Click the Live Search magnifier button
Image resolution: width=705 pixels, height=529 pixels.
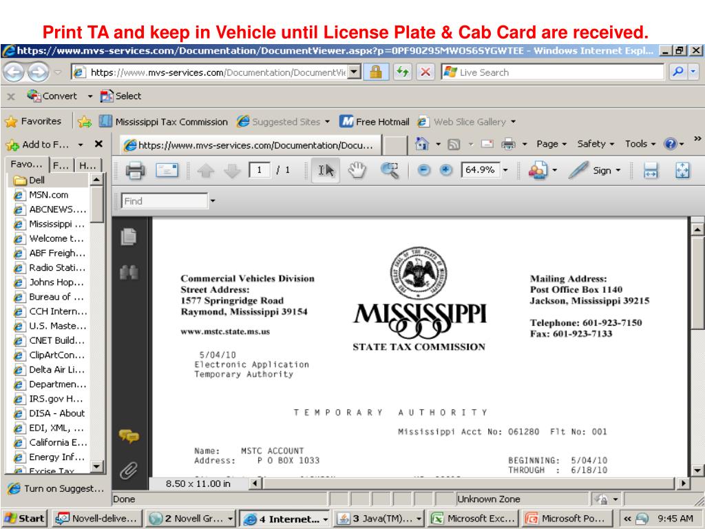pos(677,72)
